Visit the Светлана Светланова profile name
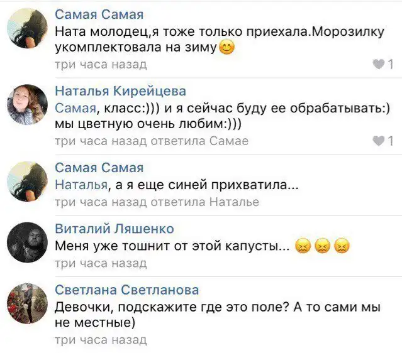Screen dimensions: 402x353 (x=126, y=290)
